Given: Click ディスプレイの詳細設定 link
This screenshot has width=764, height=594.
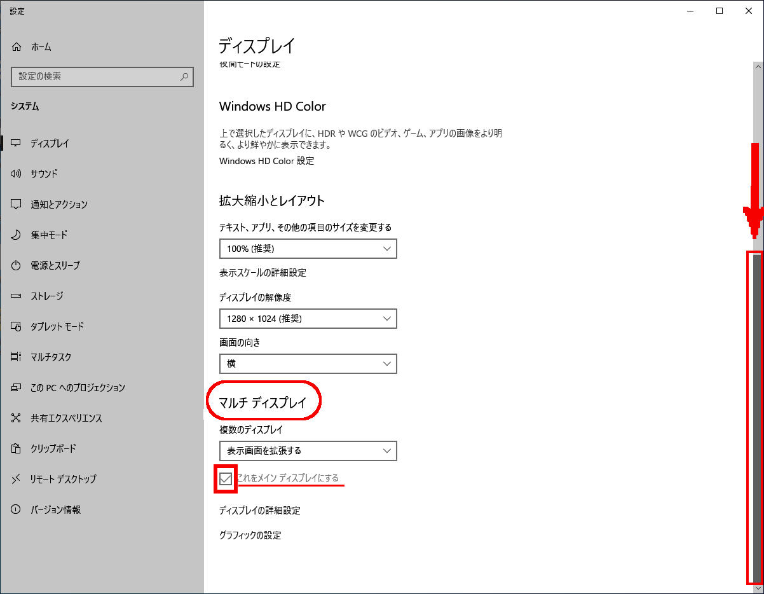Looking at the screenshot, I should 259,510.
